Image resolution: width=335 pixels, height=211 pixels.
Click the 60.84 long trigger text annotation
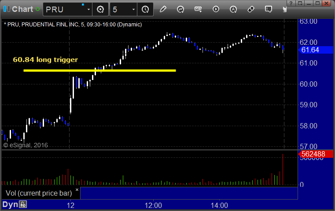coord(45,59)
